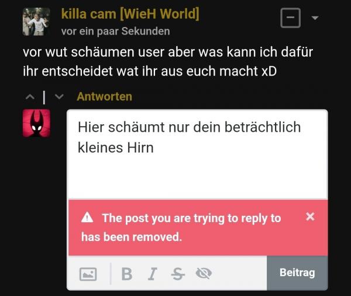Upload an image via the picture icon
Image resolution: width=351 pixels, height=296 pixels.
click(88, 274)
